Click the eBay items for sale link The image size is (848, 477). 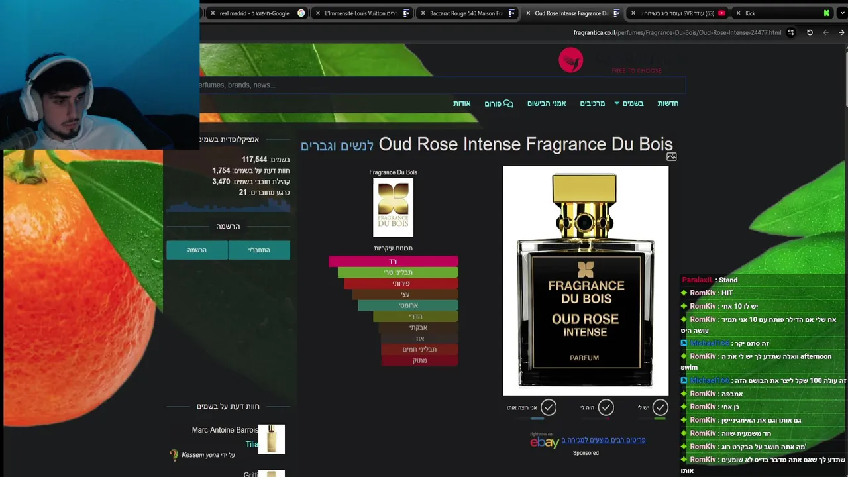point(604,440)
